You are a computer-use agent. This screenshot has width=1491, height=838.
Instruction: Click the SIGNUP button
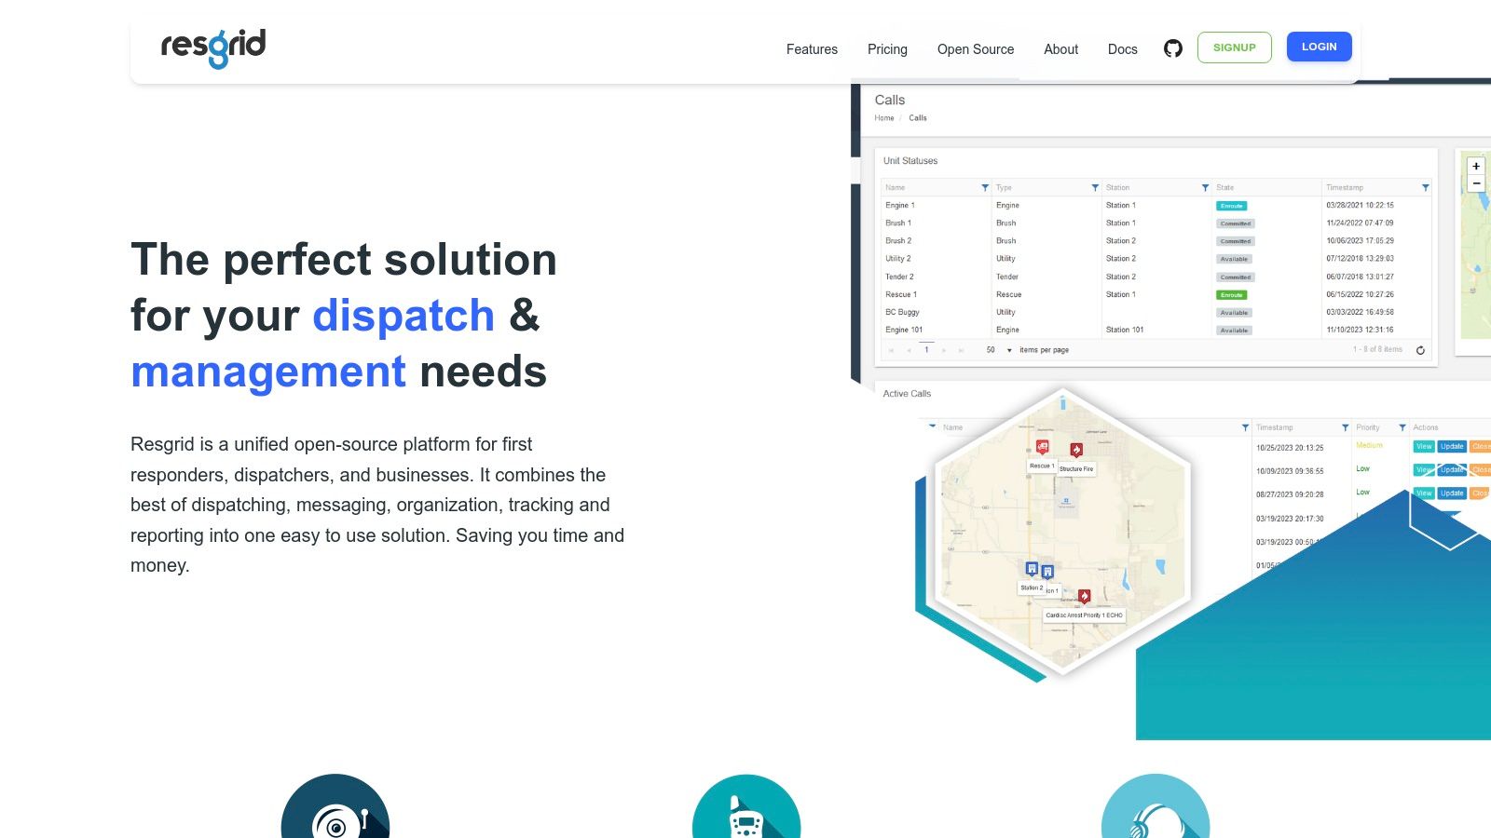pos(1235,47)
